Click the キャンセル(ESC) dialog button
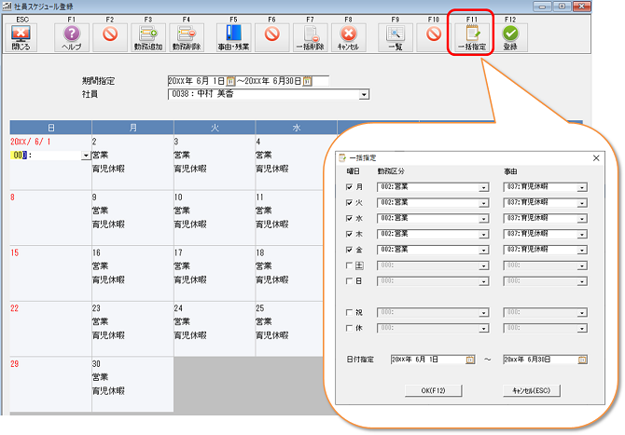 pos(531,390)
